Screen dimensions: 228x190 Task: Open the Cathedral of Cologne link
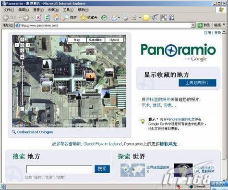35,132
